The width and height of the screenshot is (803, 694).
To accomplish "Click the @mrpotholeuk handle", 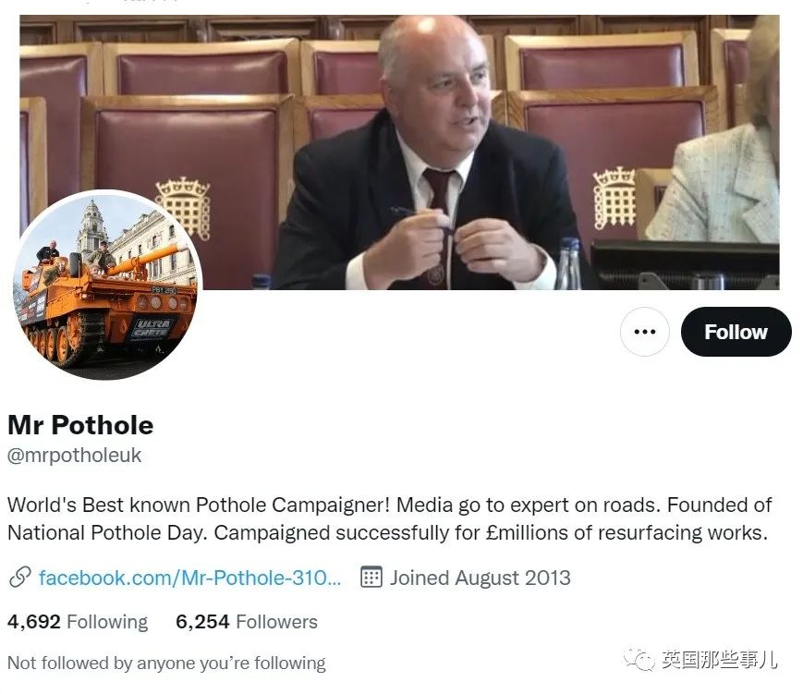I will (74, 455).
